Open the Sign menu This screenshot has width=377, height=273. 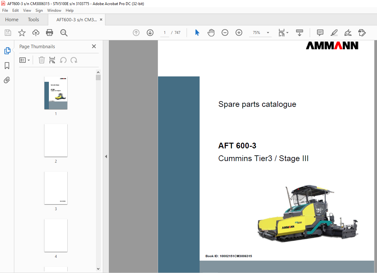pos(39,10)
